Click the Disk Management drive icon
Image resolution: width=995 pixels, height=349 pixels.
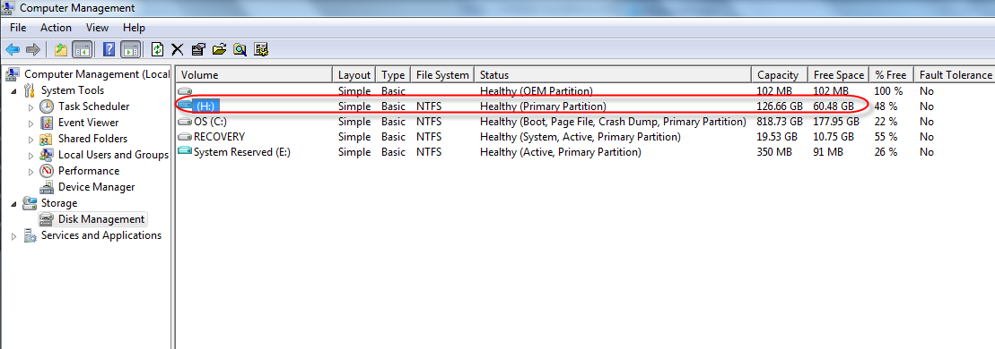coord(47,220)
